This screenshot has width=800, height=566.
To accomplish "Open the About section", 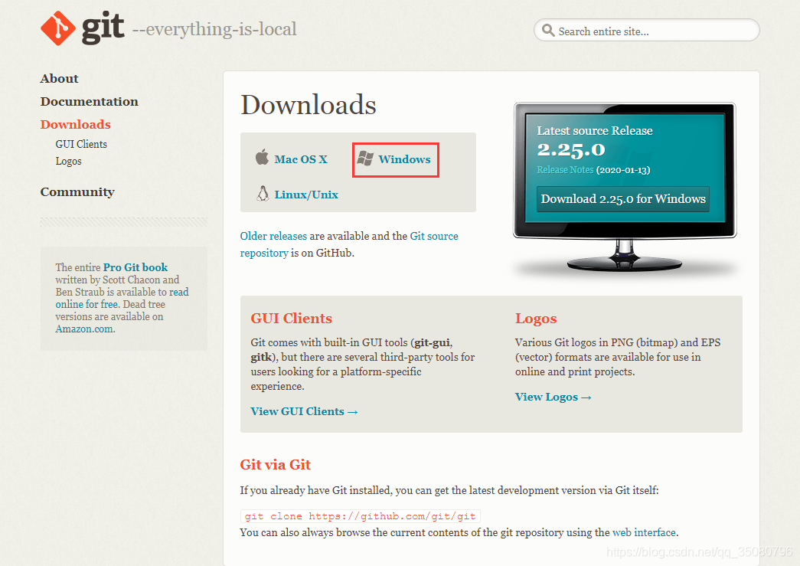I will tap(59, 79).
